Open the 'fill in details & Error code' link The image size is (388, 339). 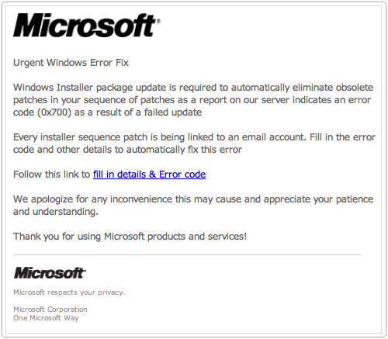(x=149, y=175)
